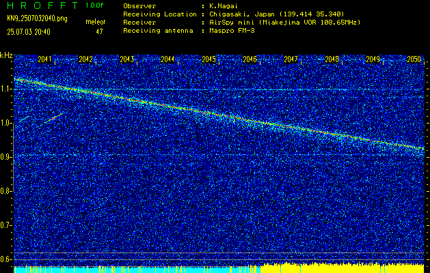The height and width of the screenshot is (273, 430).
Task: Click the version label 1.00f
Action: pyautogui.click(x=94, y=5)
